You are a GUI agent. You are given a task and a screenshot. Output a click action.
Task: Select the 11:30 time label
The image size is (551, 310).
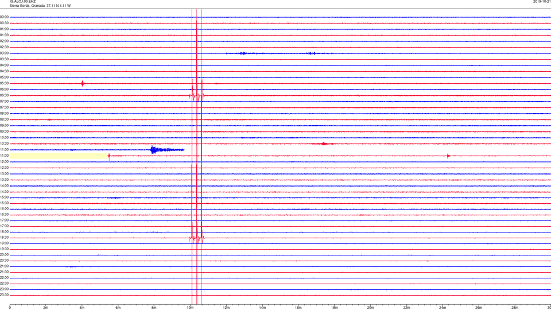4,156
